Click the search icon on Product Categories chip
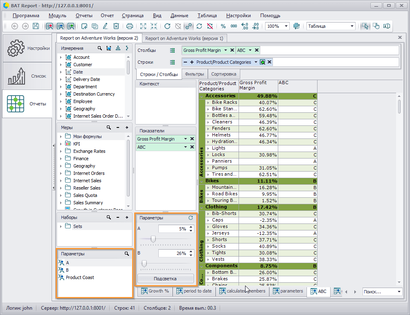410x315 pixels. click(263, 62)
